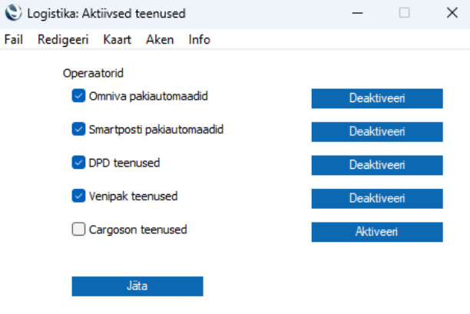470x314 pixels.
Task: Deactivate Omniva with its Deaktiveeri button
Action: tap(377, 98)
